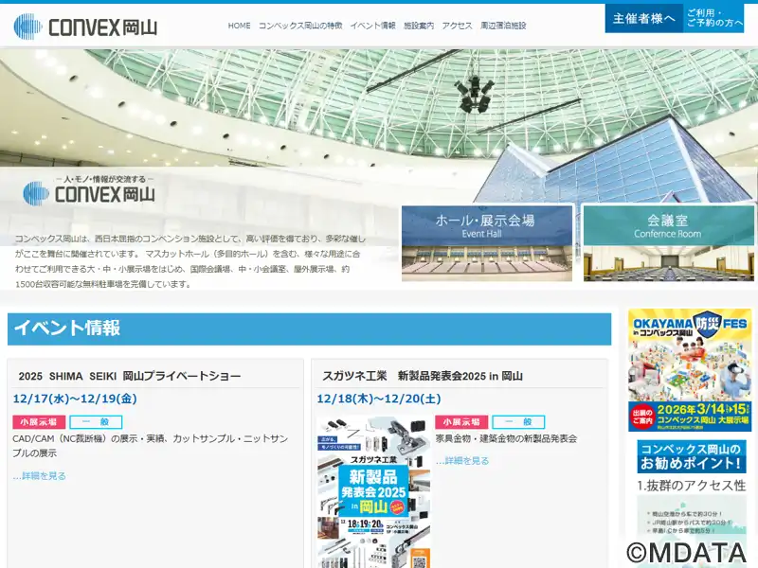Image resolution: width=758 pixels, height=568 pixels.
Task: Click 小展示場 tag on SHIMA SEIKI event
Action: [x=39, y=422]
